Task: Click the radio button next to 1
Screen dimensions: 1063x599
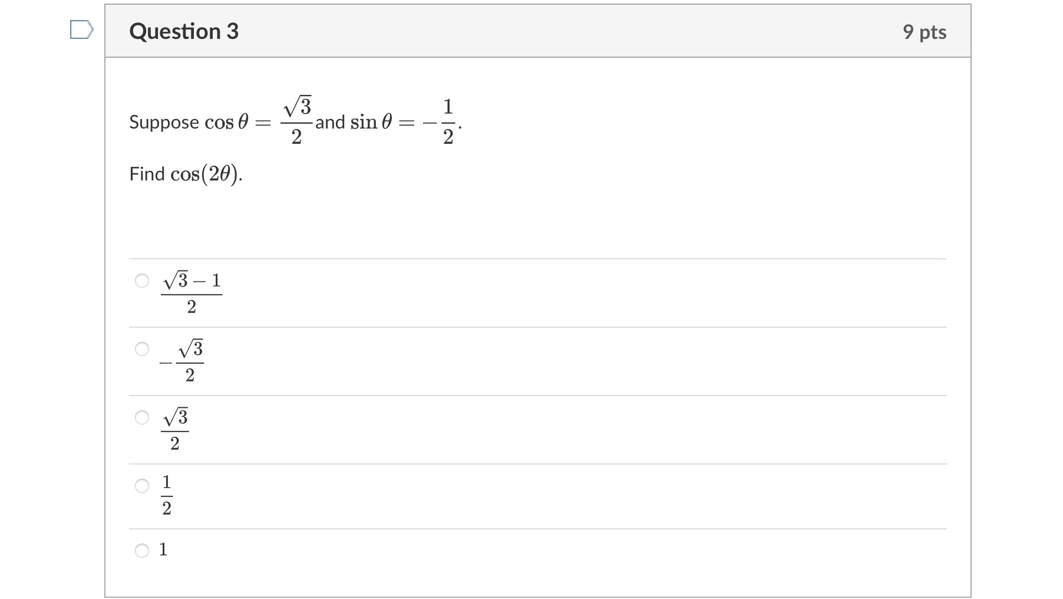Action: [x=141, y=549]
